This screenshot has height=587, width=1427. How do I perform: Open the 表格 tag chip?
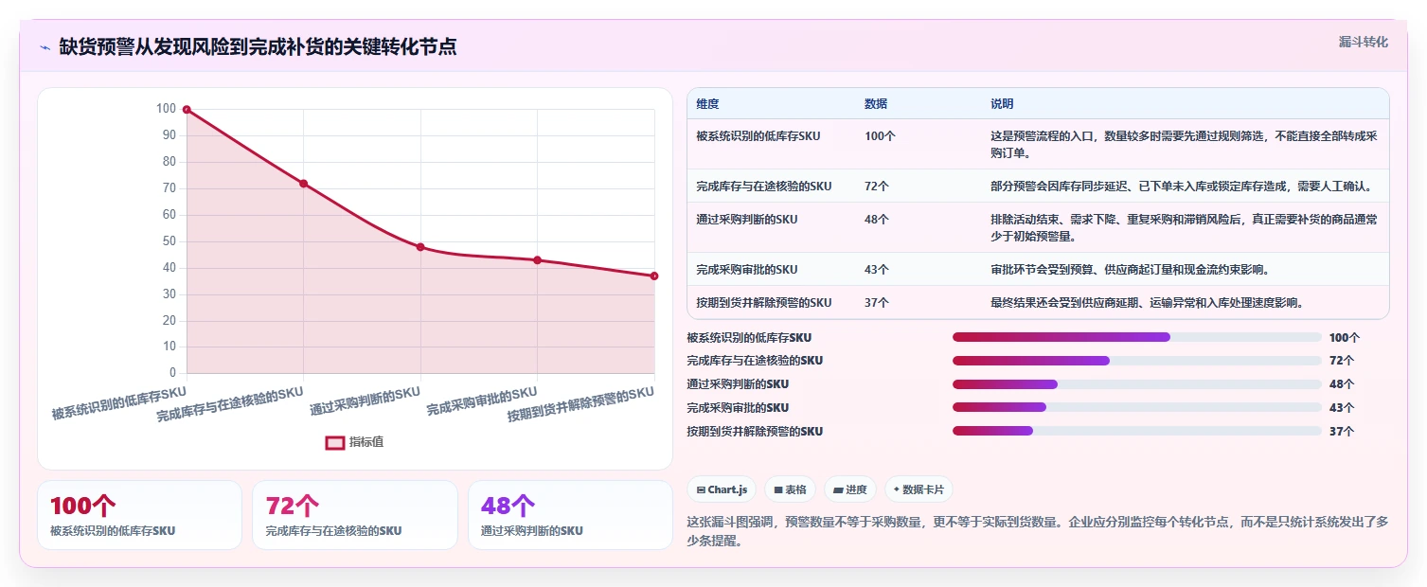pos(790,489)
